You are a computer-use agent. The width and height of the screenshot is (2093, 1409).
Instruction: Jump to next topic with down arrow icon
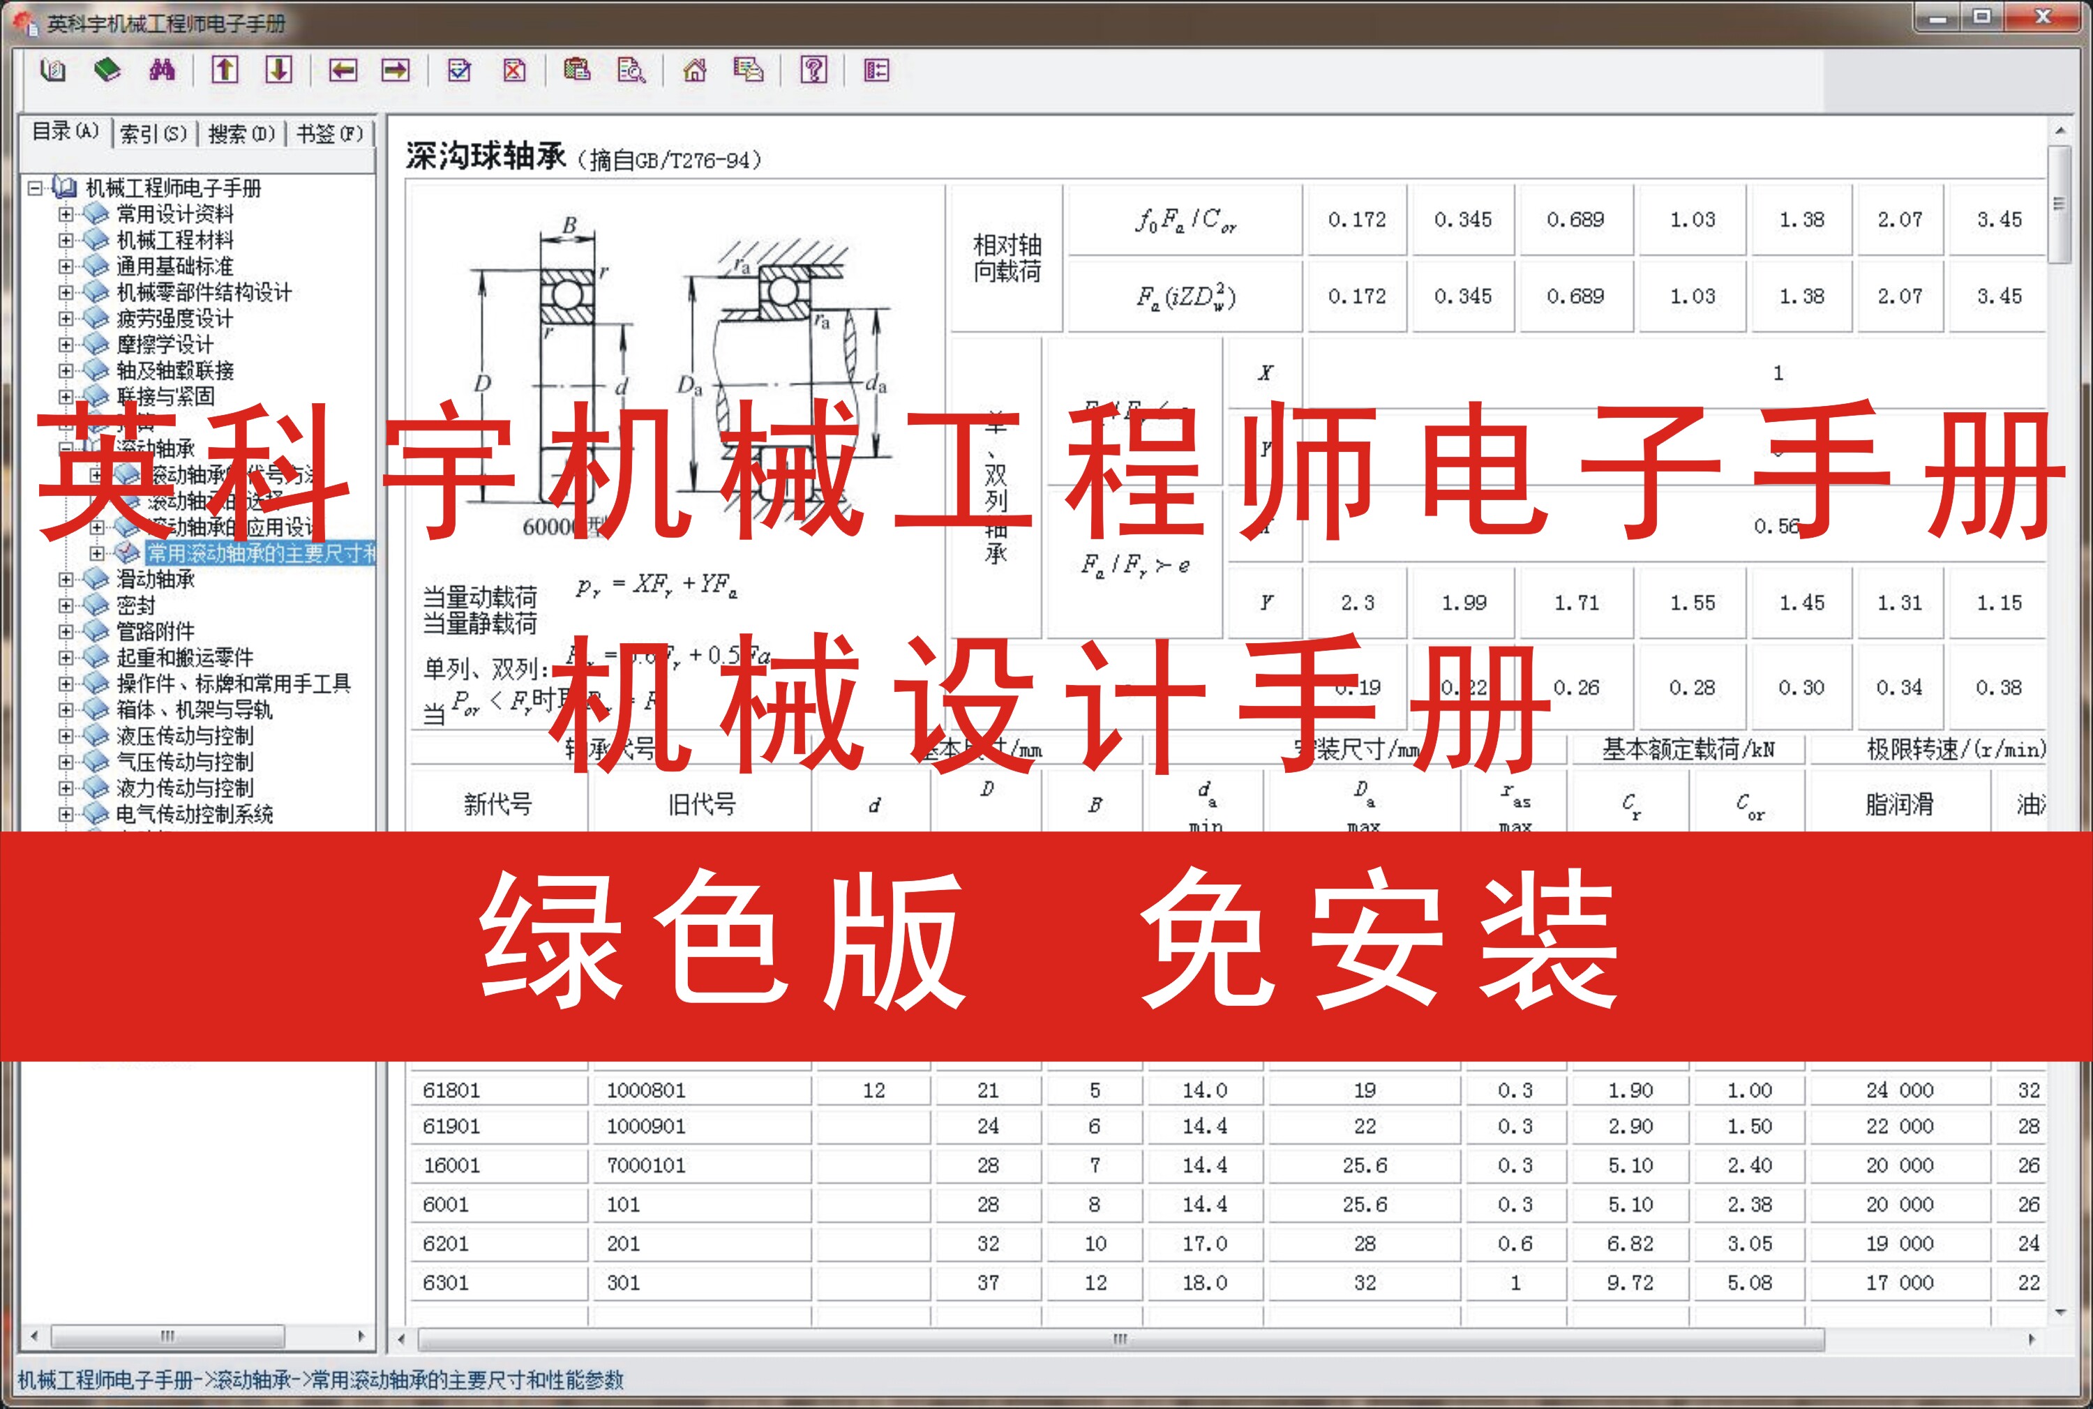pos(278,72)
